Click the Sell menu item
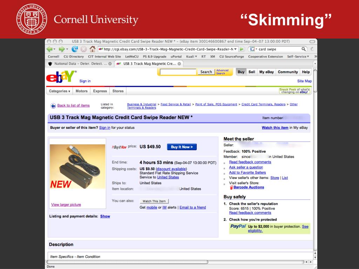 tap(252, 72)
